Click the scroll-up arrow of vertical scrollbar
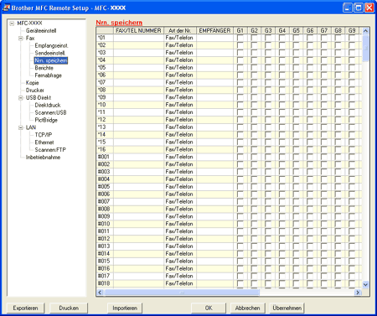 (365, 31)
